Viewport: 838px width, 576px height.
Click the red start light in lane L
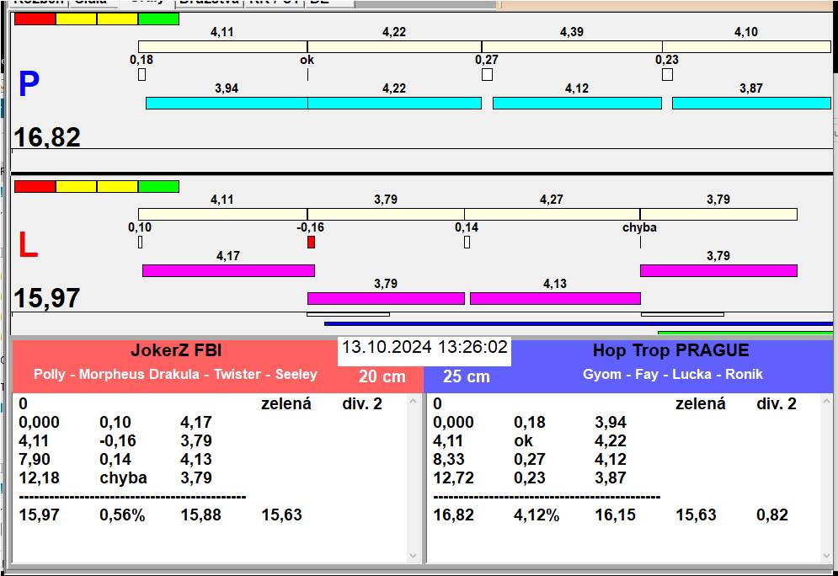click(x=35, y=186)
